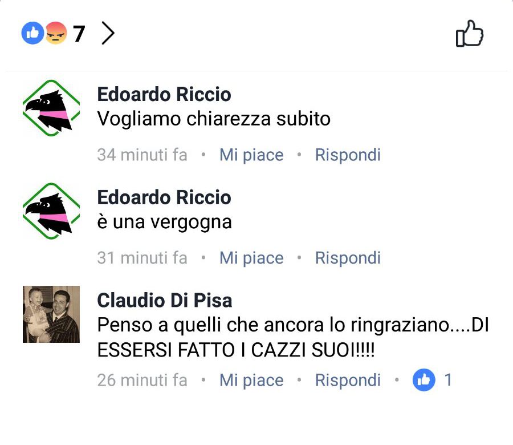Toggle Mi piace on Claudio Di Pisa's comment
The width and height of the screenshot is (513, 445).
click(x=251, y=381)
